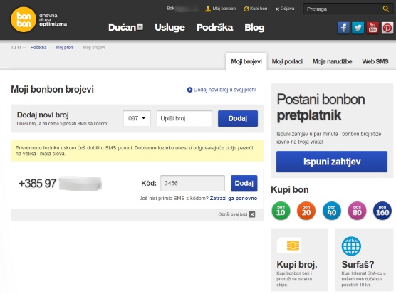Click the globe icon above Surfaš?
The width and height of the screenshot is (396, 294).
351,246
